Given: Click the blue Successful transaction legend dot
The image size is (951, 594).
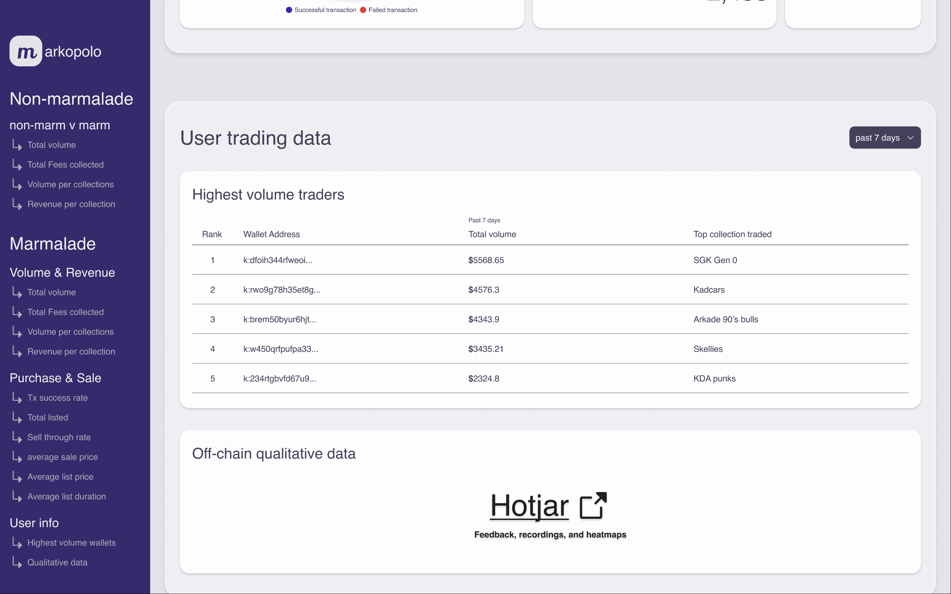Looking at the screenshot, I should tap(289, 10).
